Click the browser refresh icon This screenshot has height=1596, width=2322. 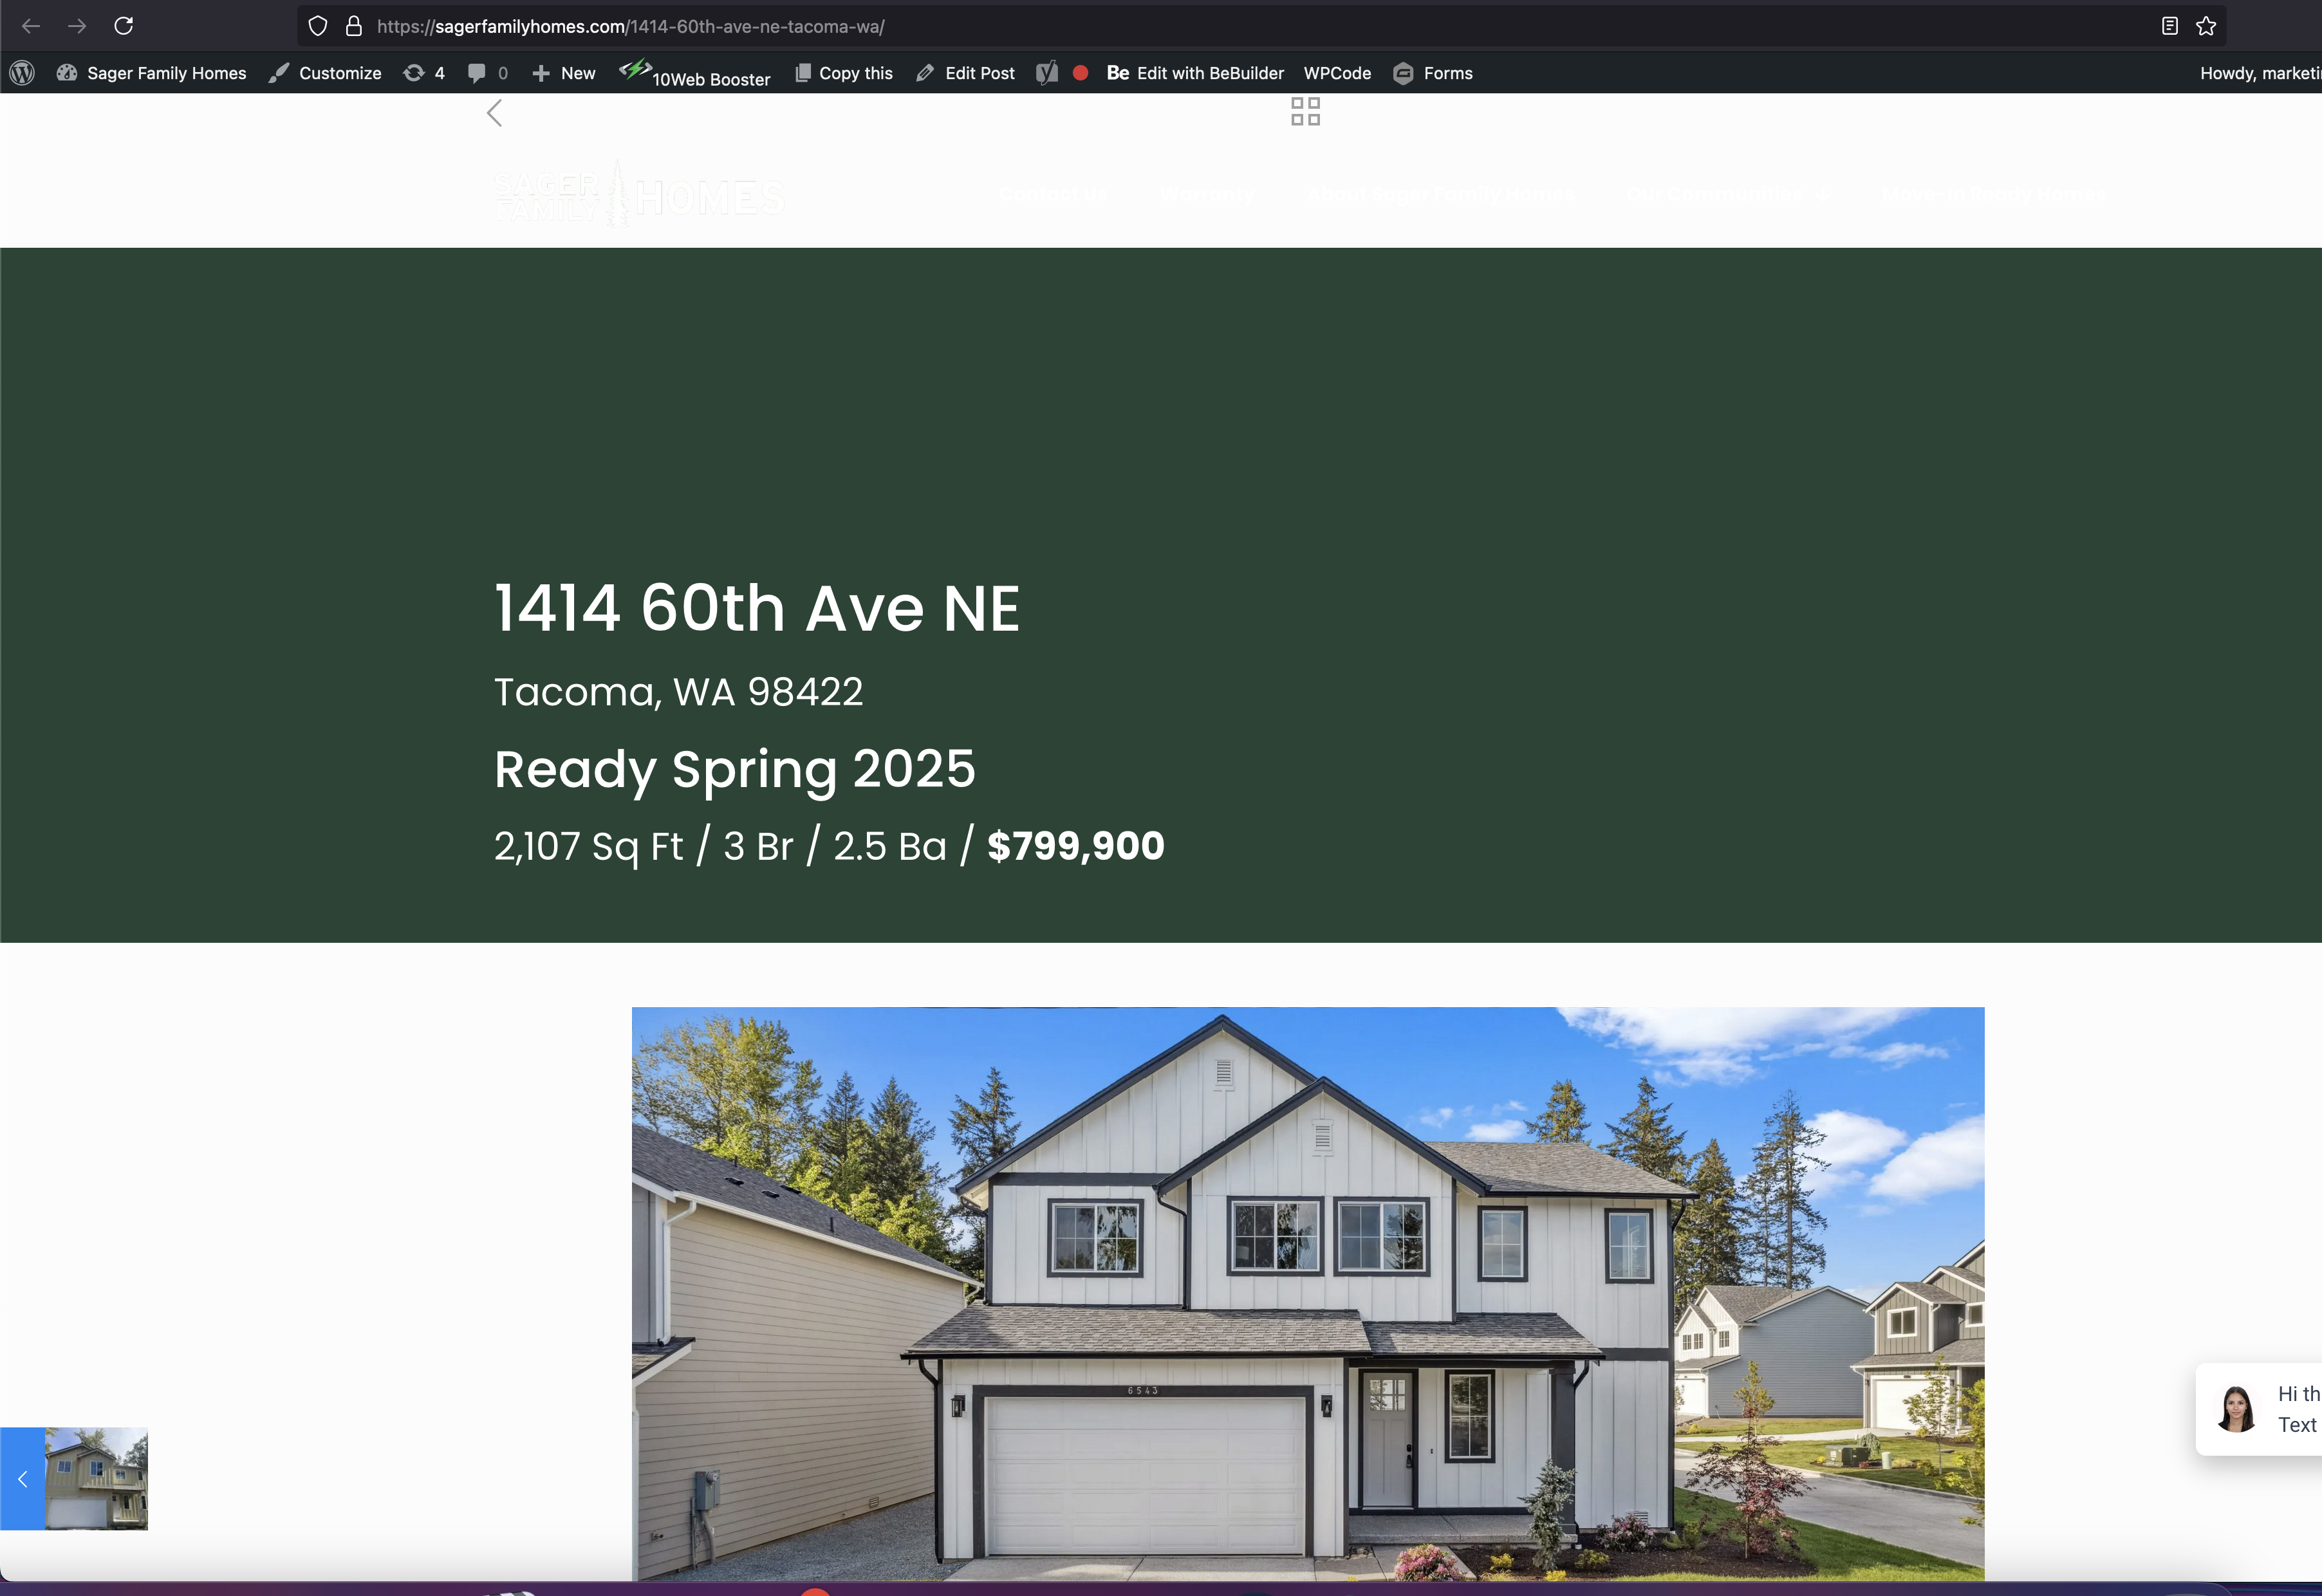(x=124, y=24)
